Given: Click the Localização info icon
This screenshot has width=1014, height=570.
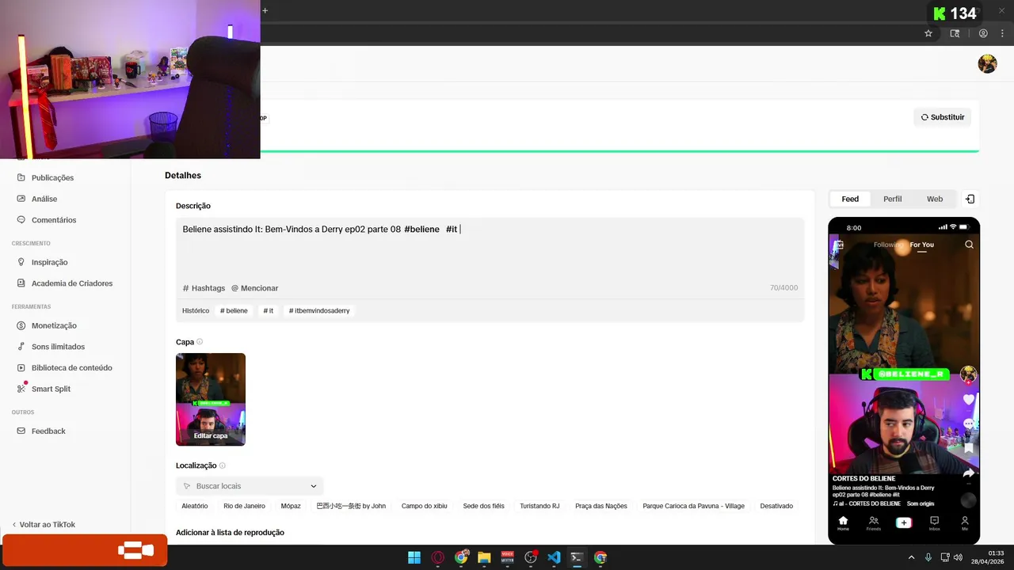Looking at the screenshot, I should tap(223, 465).
